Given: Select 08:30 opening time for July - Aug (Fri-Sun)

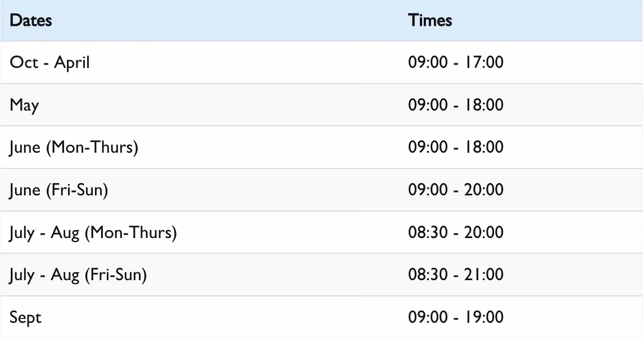Looking at the screenshot, I should 427,275.
